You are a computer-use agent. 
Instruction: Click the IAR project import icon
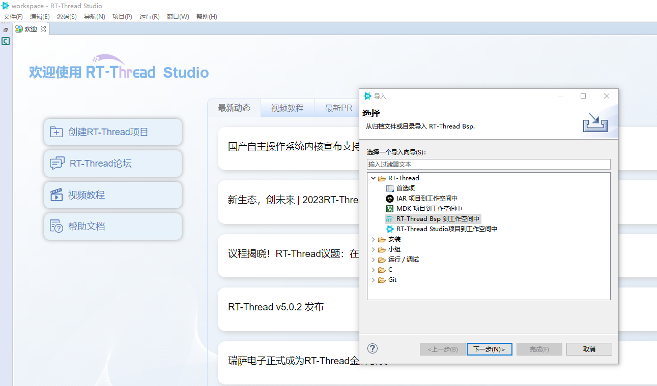click(390, 199)
